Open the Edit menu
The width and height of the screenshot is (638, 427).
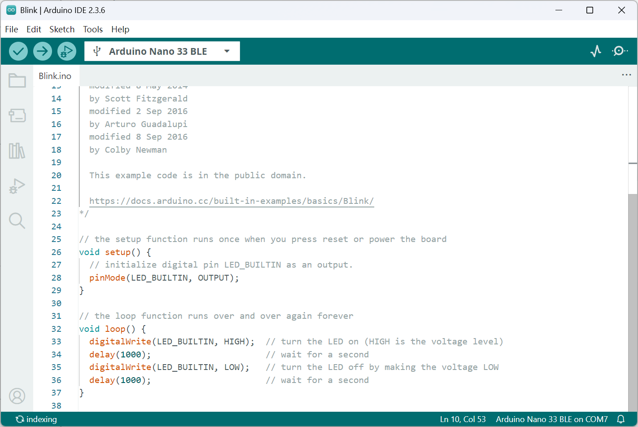[x=34, y=29]
